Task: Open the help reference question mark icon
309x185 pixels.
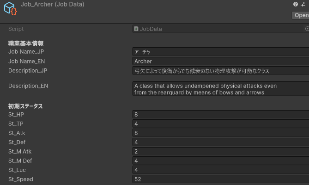Action: click(x=296, y=4)
